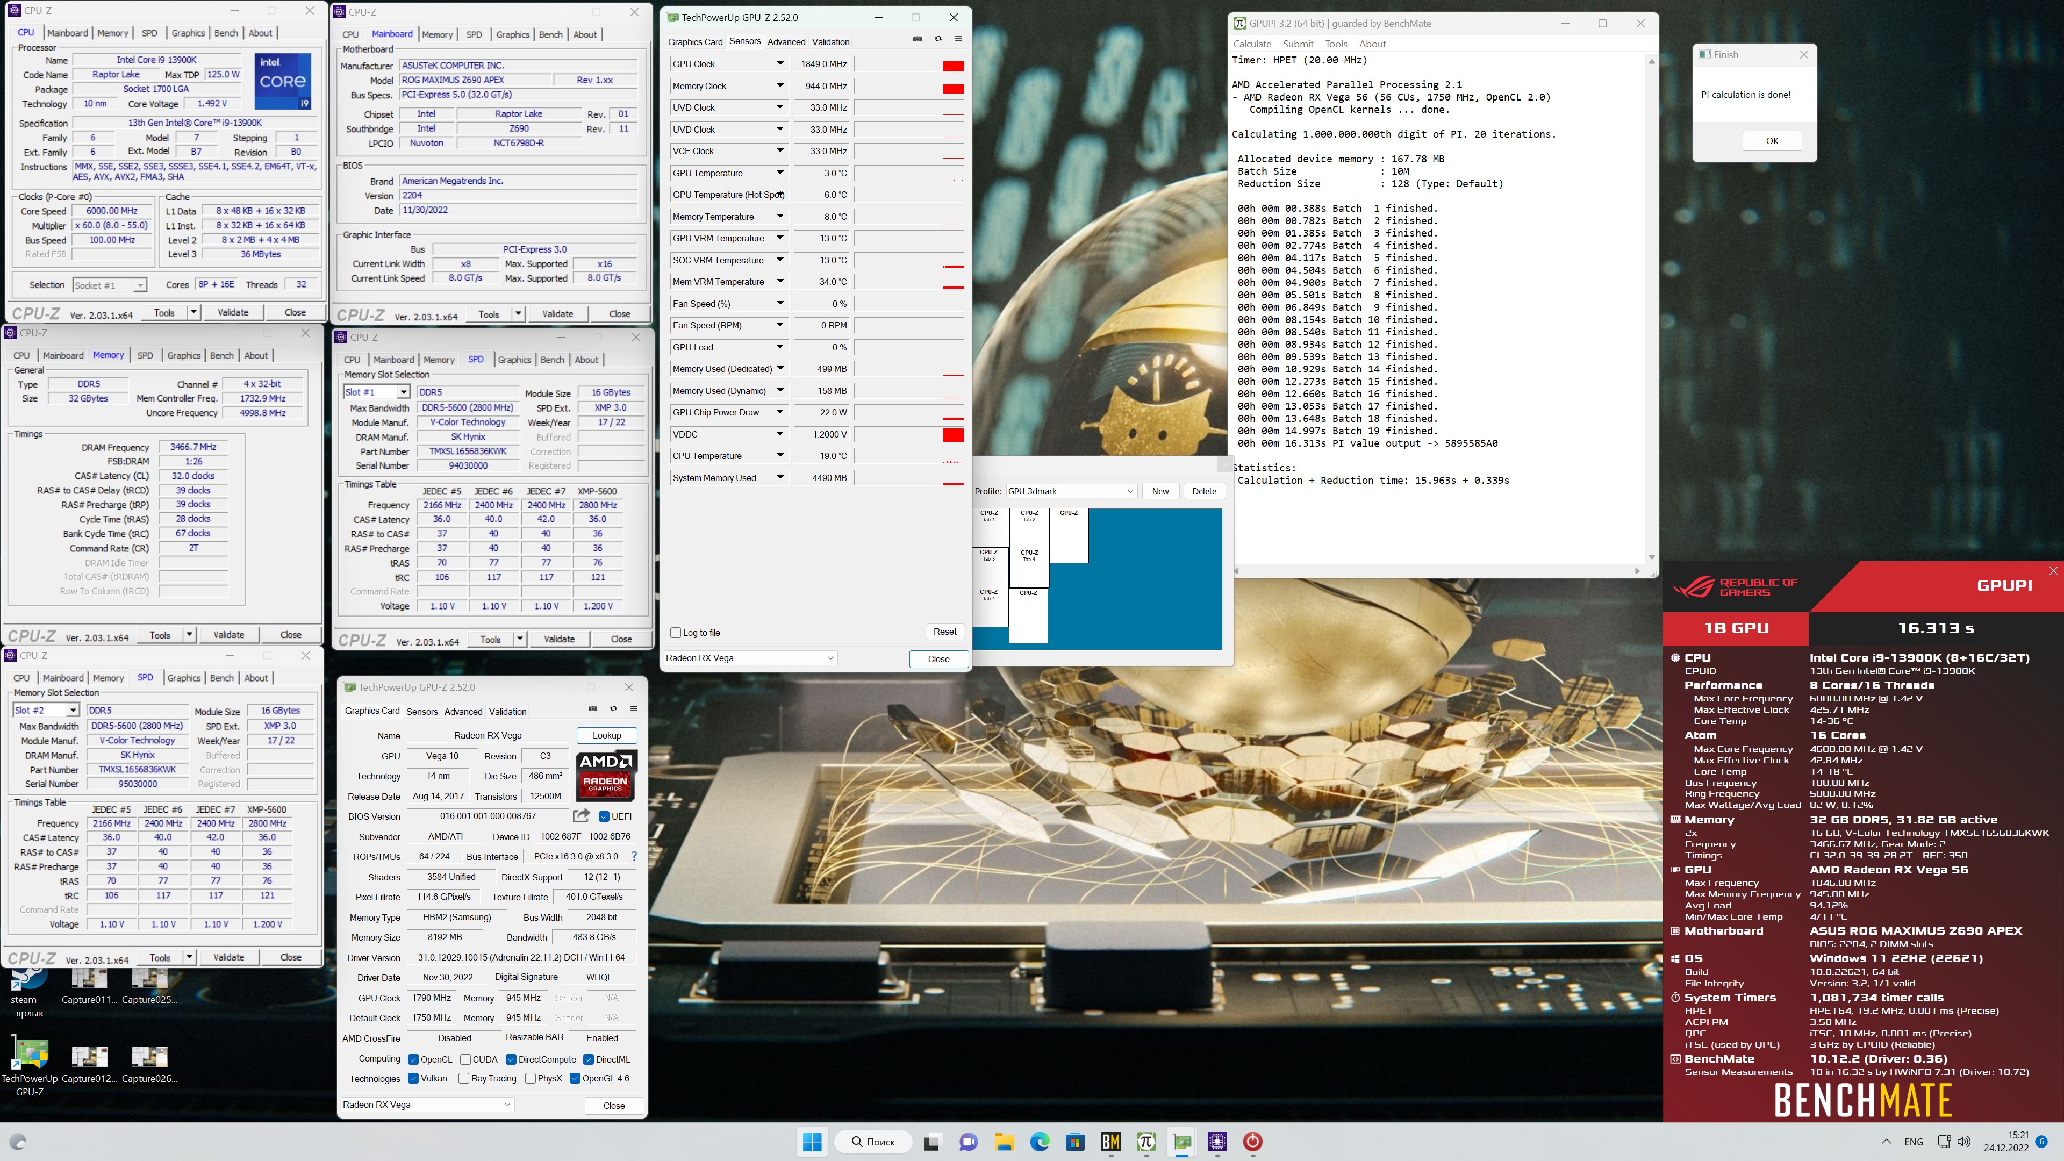2064x1161 pixels.
Task: Switch to GPUPI via the pi taskbar icon
Action: coord(1146,1142)
